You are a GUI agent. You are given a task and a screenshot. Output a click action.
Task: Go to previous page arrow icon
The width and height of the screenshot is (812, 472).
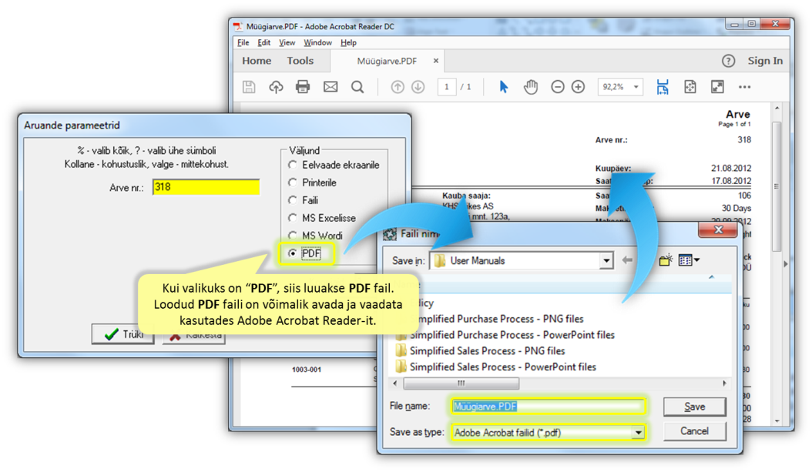point(398,87)
